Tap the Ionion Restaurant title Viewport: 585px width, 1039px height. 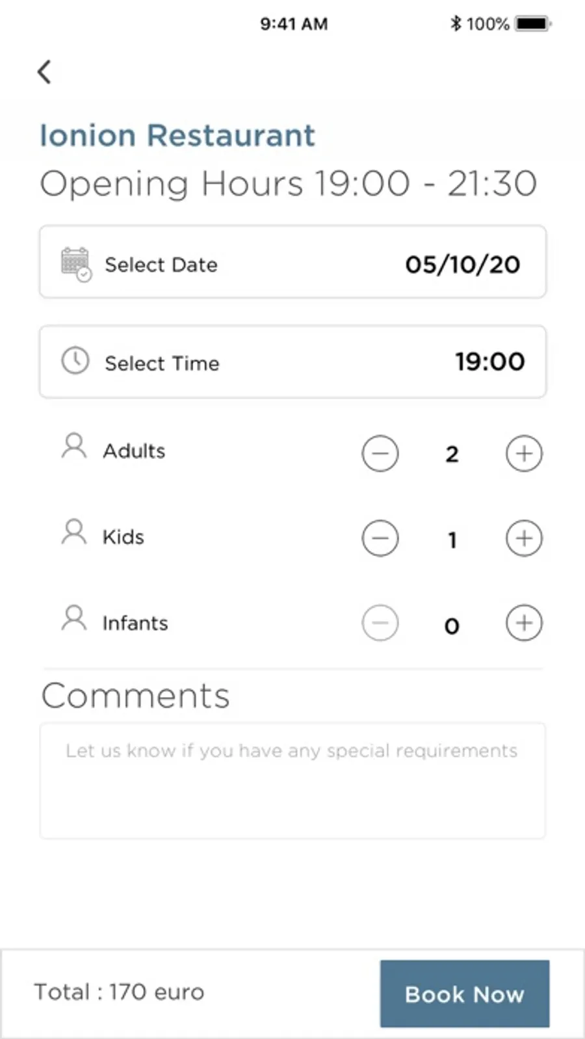[x=177, y=135]
